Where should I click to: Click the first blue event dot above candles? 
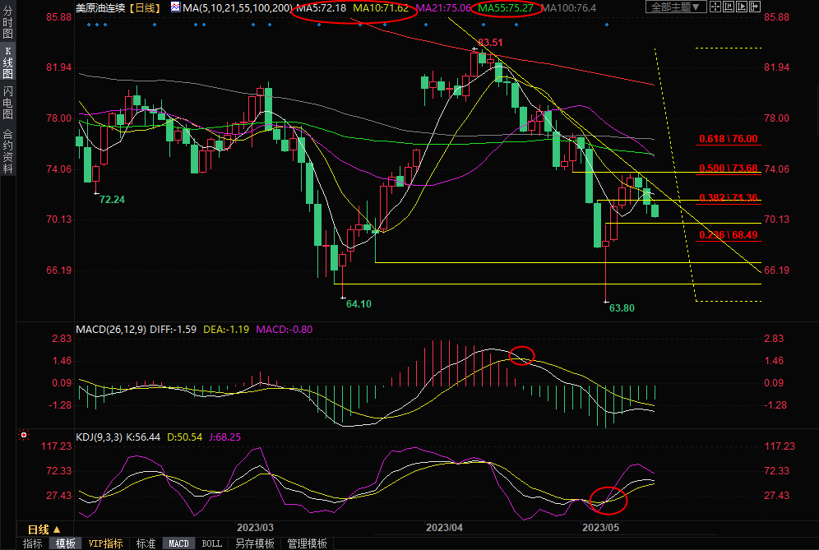(89, 25)
